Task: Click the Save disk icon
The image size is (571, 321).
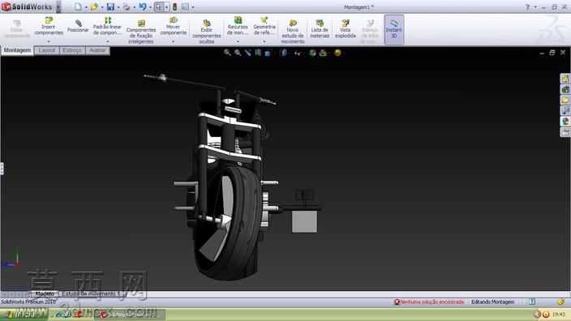Action: [x=110, y=7]
